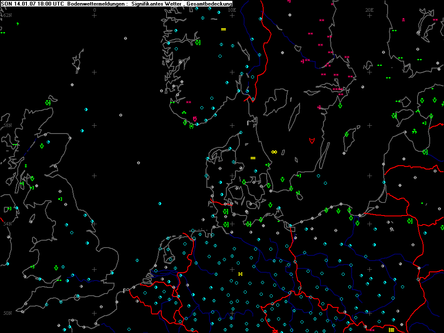Click the red shower symbol in the Baltic
Viewport: 444px width, 333px height.
pos(311,140)
